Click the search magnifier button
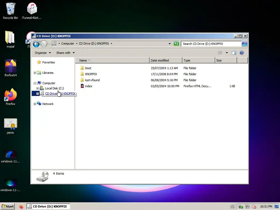 244,44
